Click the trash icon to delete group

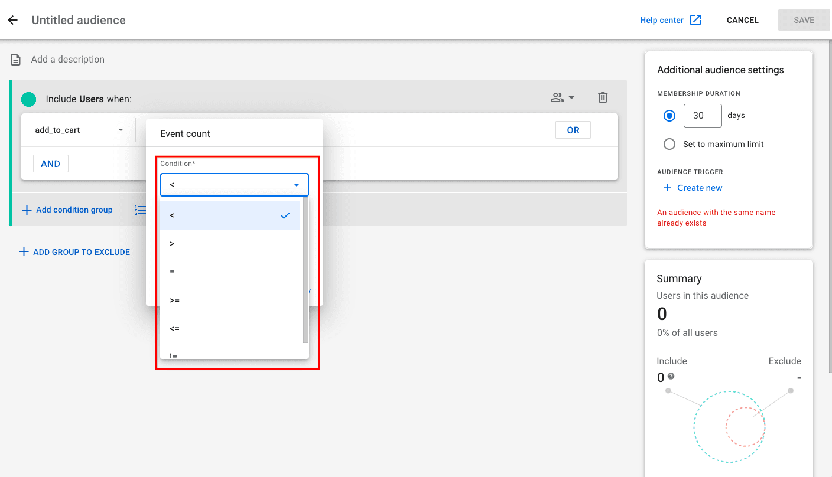(x=602, y=97)
